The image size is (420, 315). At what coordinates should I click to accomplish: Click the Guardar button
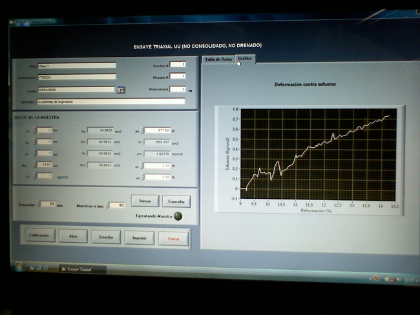click(105, 237)
